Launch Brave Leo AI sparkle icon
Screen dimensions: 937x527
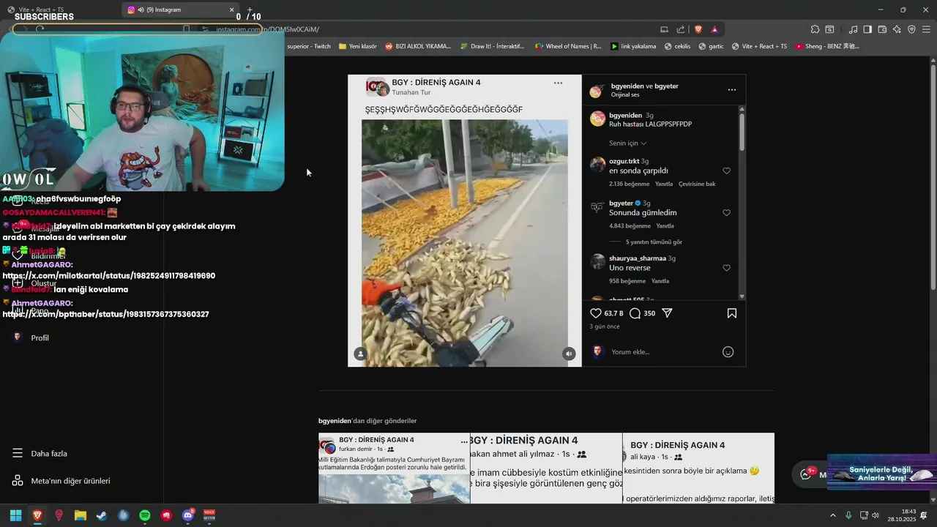[897, 29]
